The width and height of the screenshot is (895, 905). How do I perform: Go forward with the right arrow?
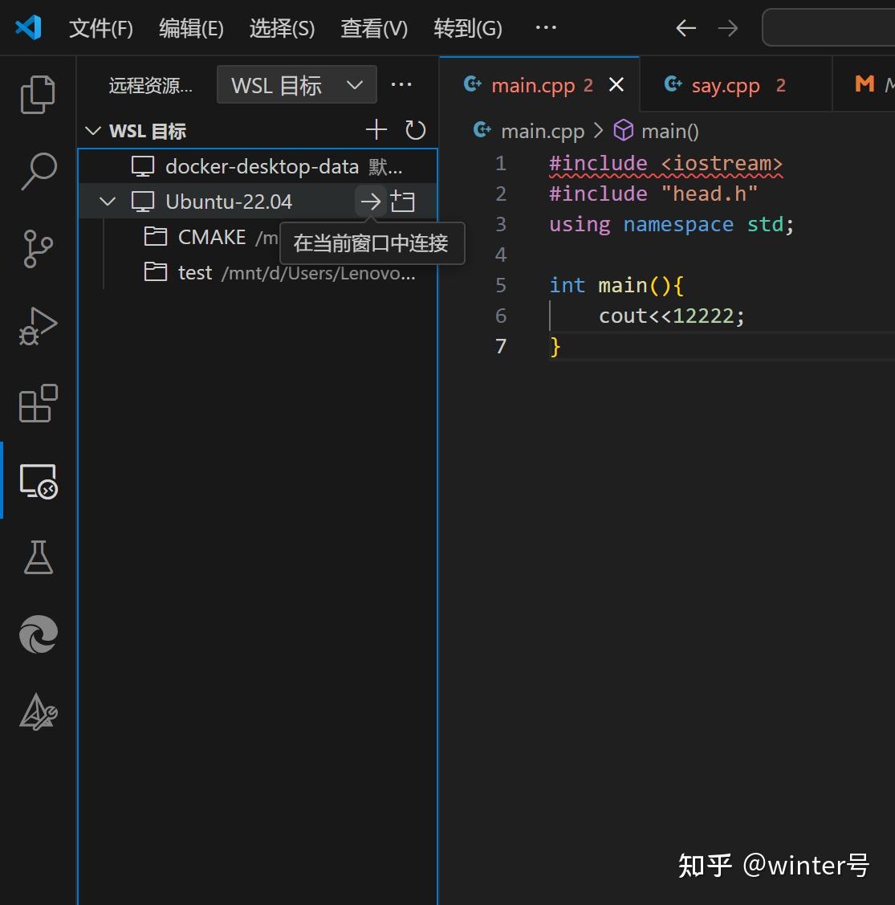click(728, 27)
